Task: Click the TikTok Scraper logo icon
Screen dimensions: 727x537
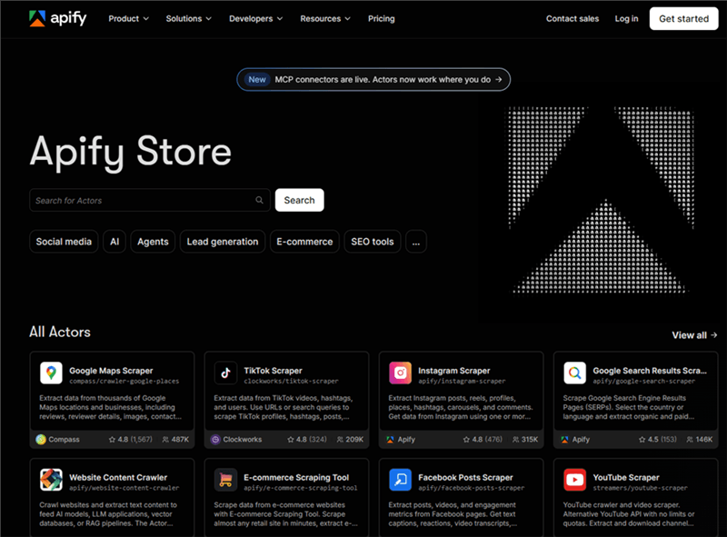Action: [x=225, y=373]
